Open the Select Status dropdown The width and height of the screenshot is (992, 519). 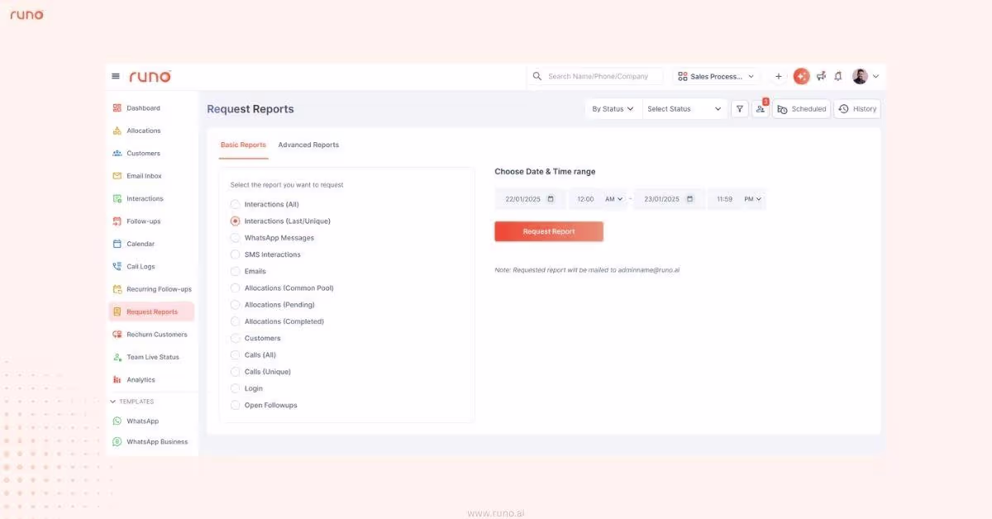[x=684, y=108]
